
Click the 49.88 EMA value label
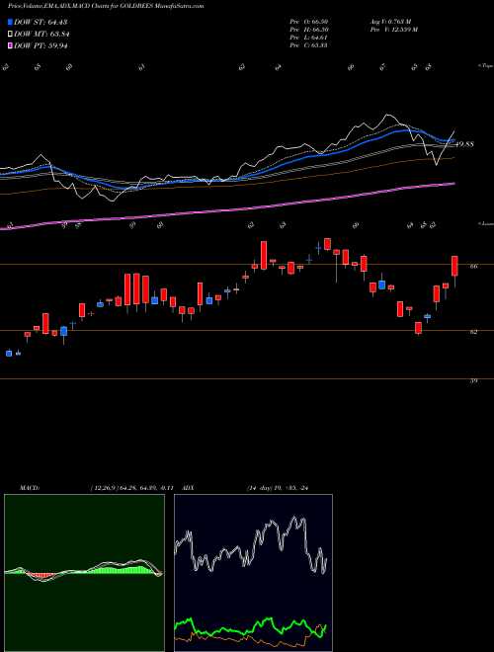pos(465,144)
